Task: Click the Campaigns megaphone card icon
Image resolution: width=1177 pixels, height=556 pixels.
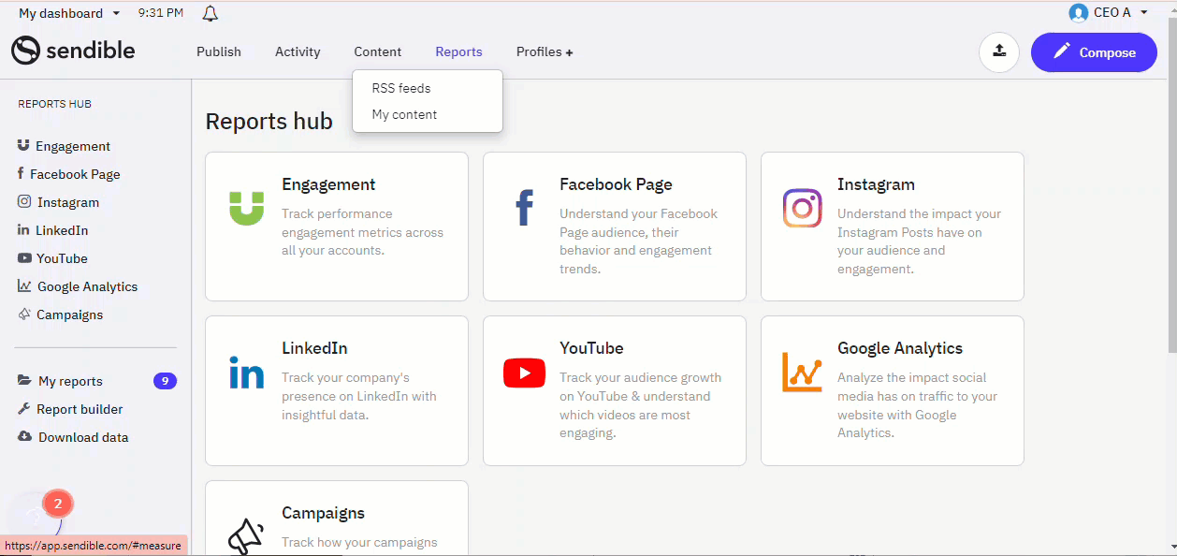Action: click(x=247, y=536)
